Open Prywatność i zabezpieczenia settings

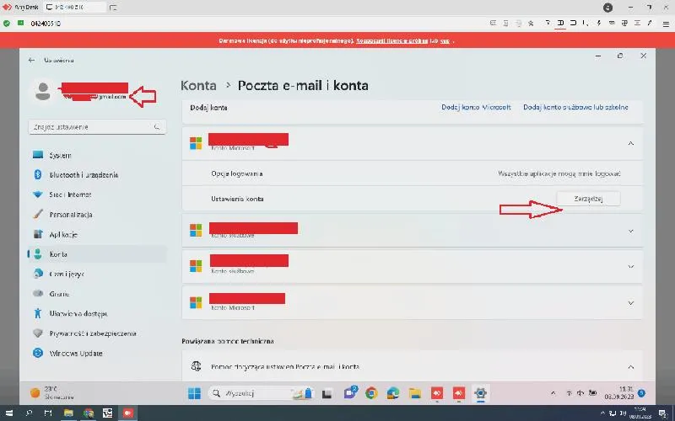point(97,333)
